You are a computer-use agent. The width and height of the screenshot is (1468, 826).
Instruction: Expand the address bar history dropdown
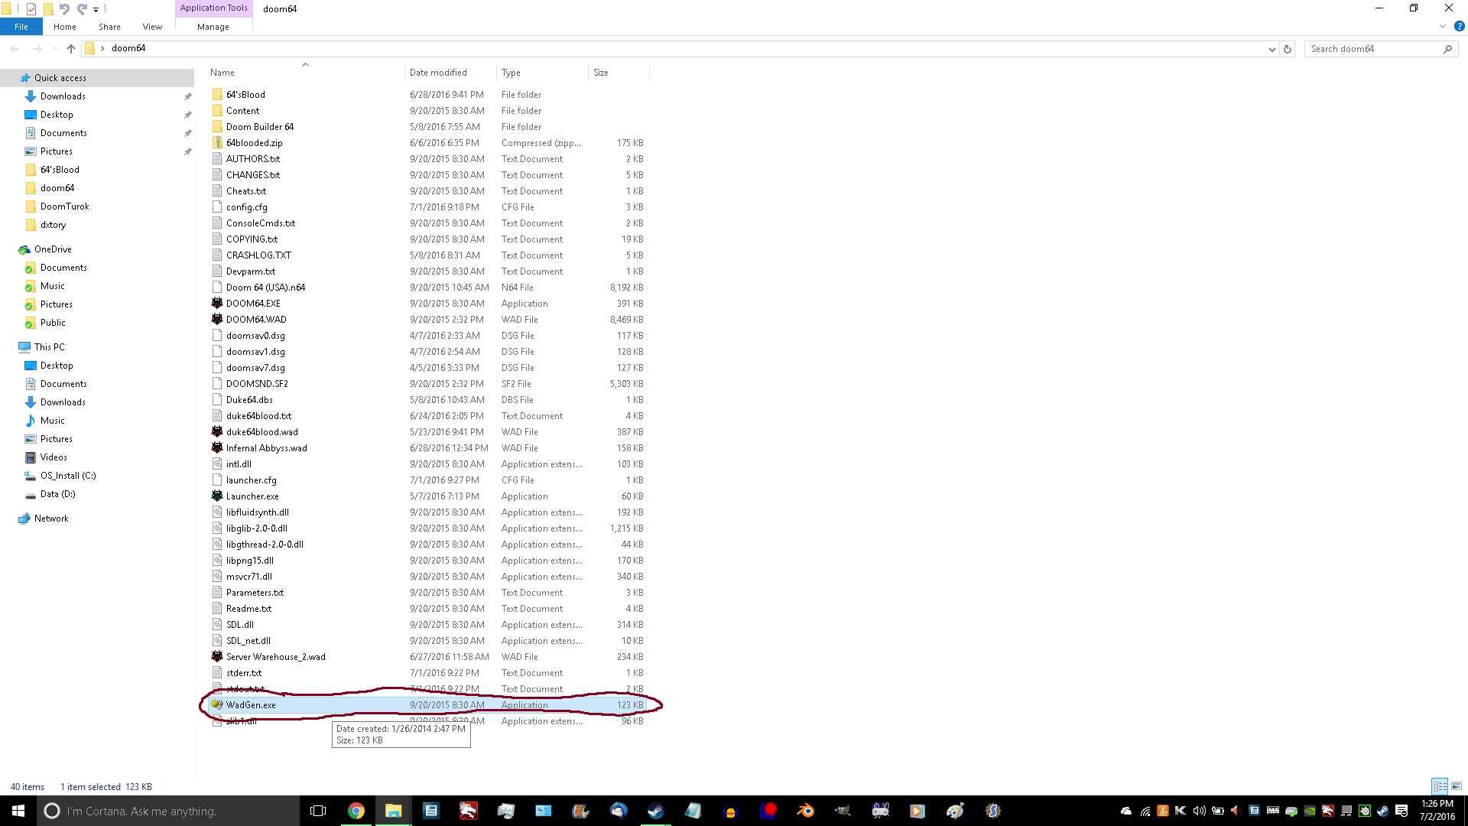(1272, 49)
